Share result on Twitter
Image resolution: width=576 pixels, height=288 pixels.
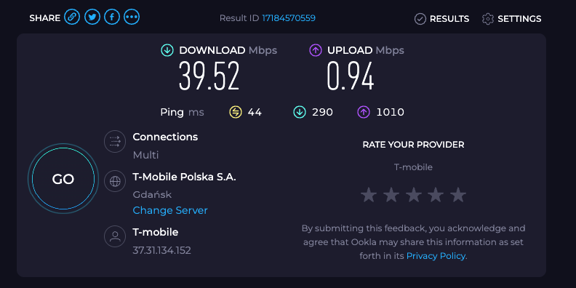[x=92, y=17]
